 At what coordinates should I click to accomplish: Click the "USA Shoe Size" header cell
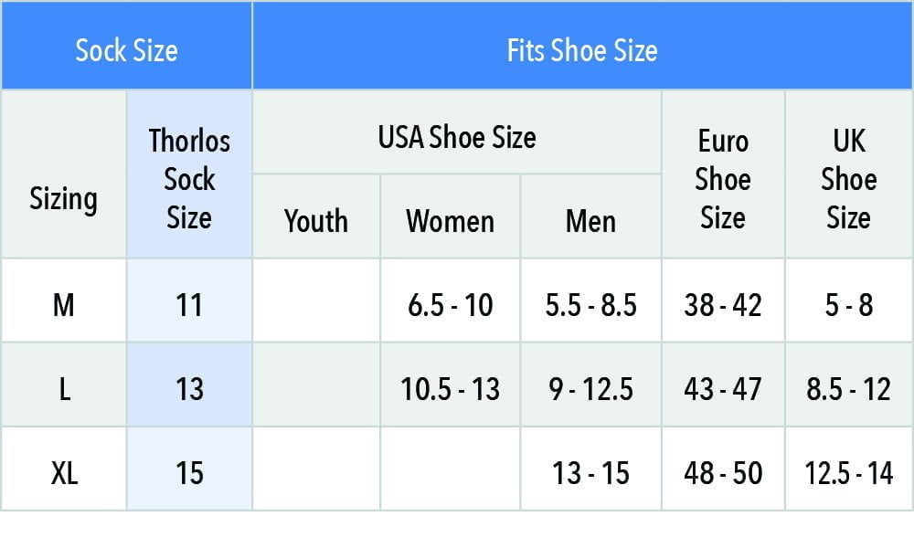pos(457,138)
